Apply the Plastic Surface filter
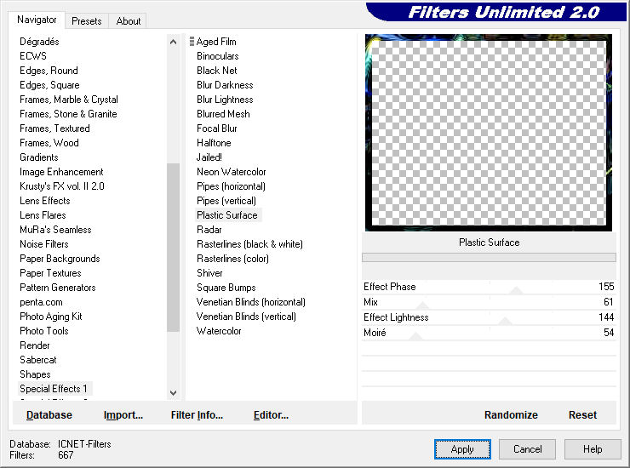This screenshot has width=630, height=468. tap(462, 449)
